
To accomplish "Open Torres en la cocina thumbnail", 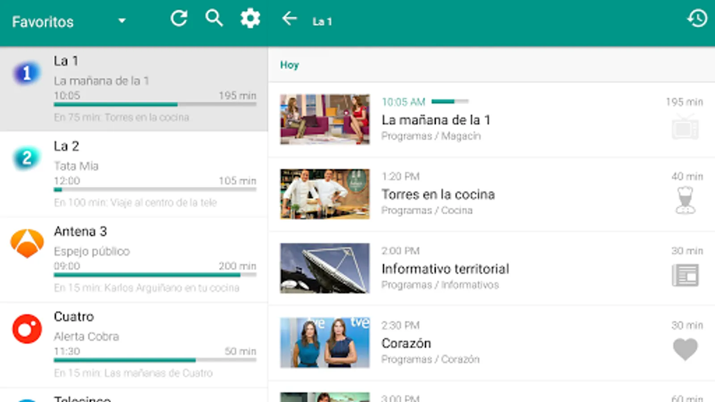I will 325,194.
